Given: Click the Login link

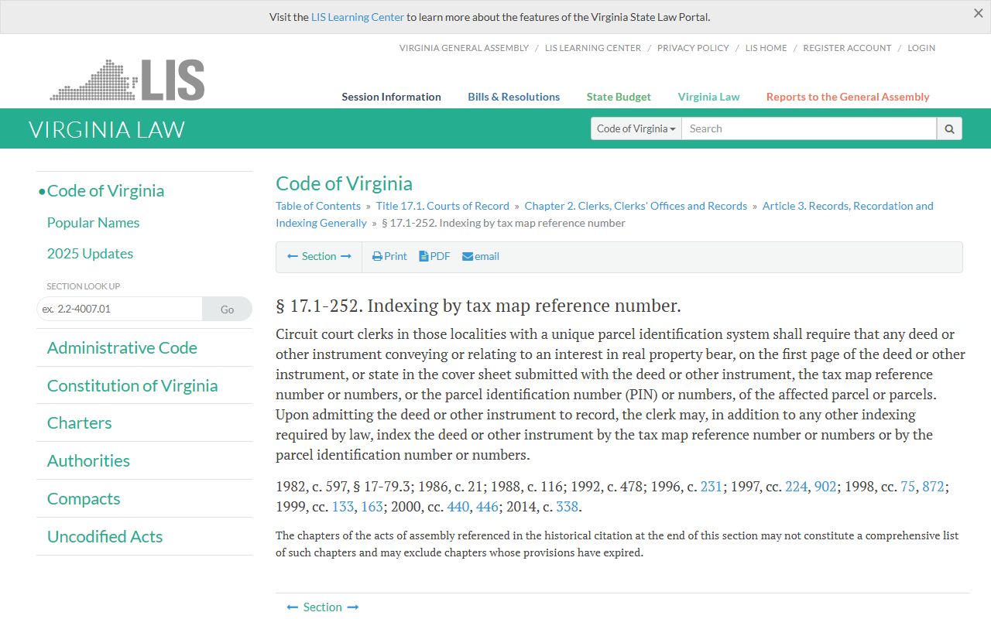Looking at the screenshot, I should [921, 48].
